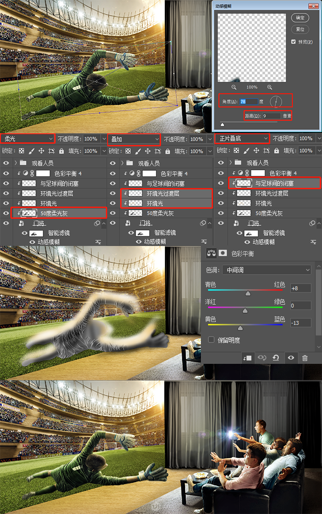The width and height of the screenshot is (322, 514).
Task: Click lock all padlock icon in 正片叠底 panel
Action: 276,151
